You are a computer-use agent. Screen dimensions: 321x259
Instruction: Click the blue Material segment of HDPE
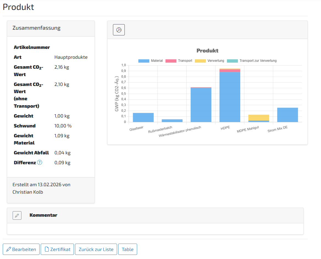point(230,97)
